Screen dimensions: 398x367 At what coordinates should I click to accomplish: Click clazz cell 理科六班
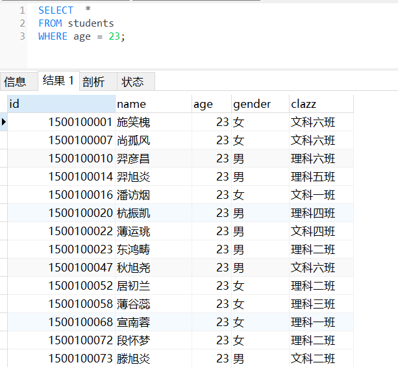[321, 158]
